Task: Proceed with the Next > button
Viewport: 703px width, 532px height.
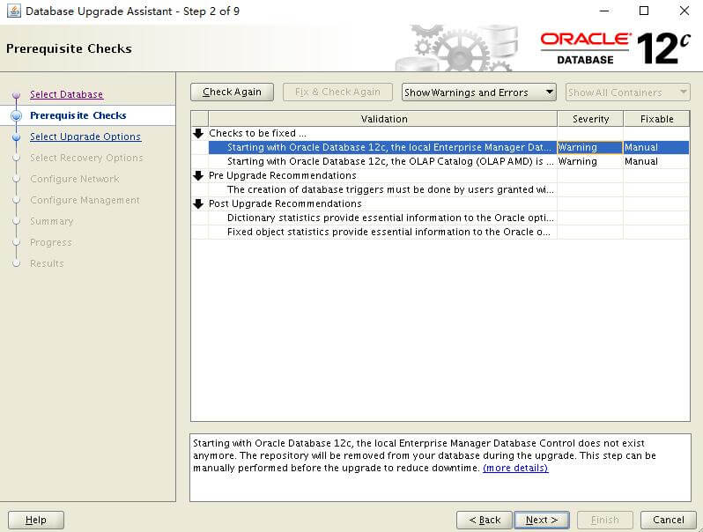Action: point(542,520)
